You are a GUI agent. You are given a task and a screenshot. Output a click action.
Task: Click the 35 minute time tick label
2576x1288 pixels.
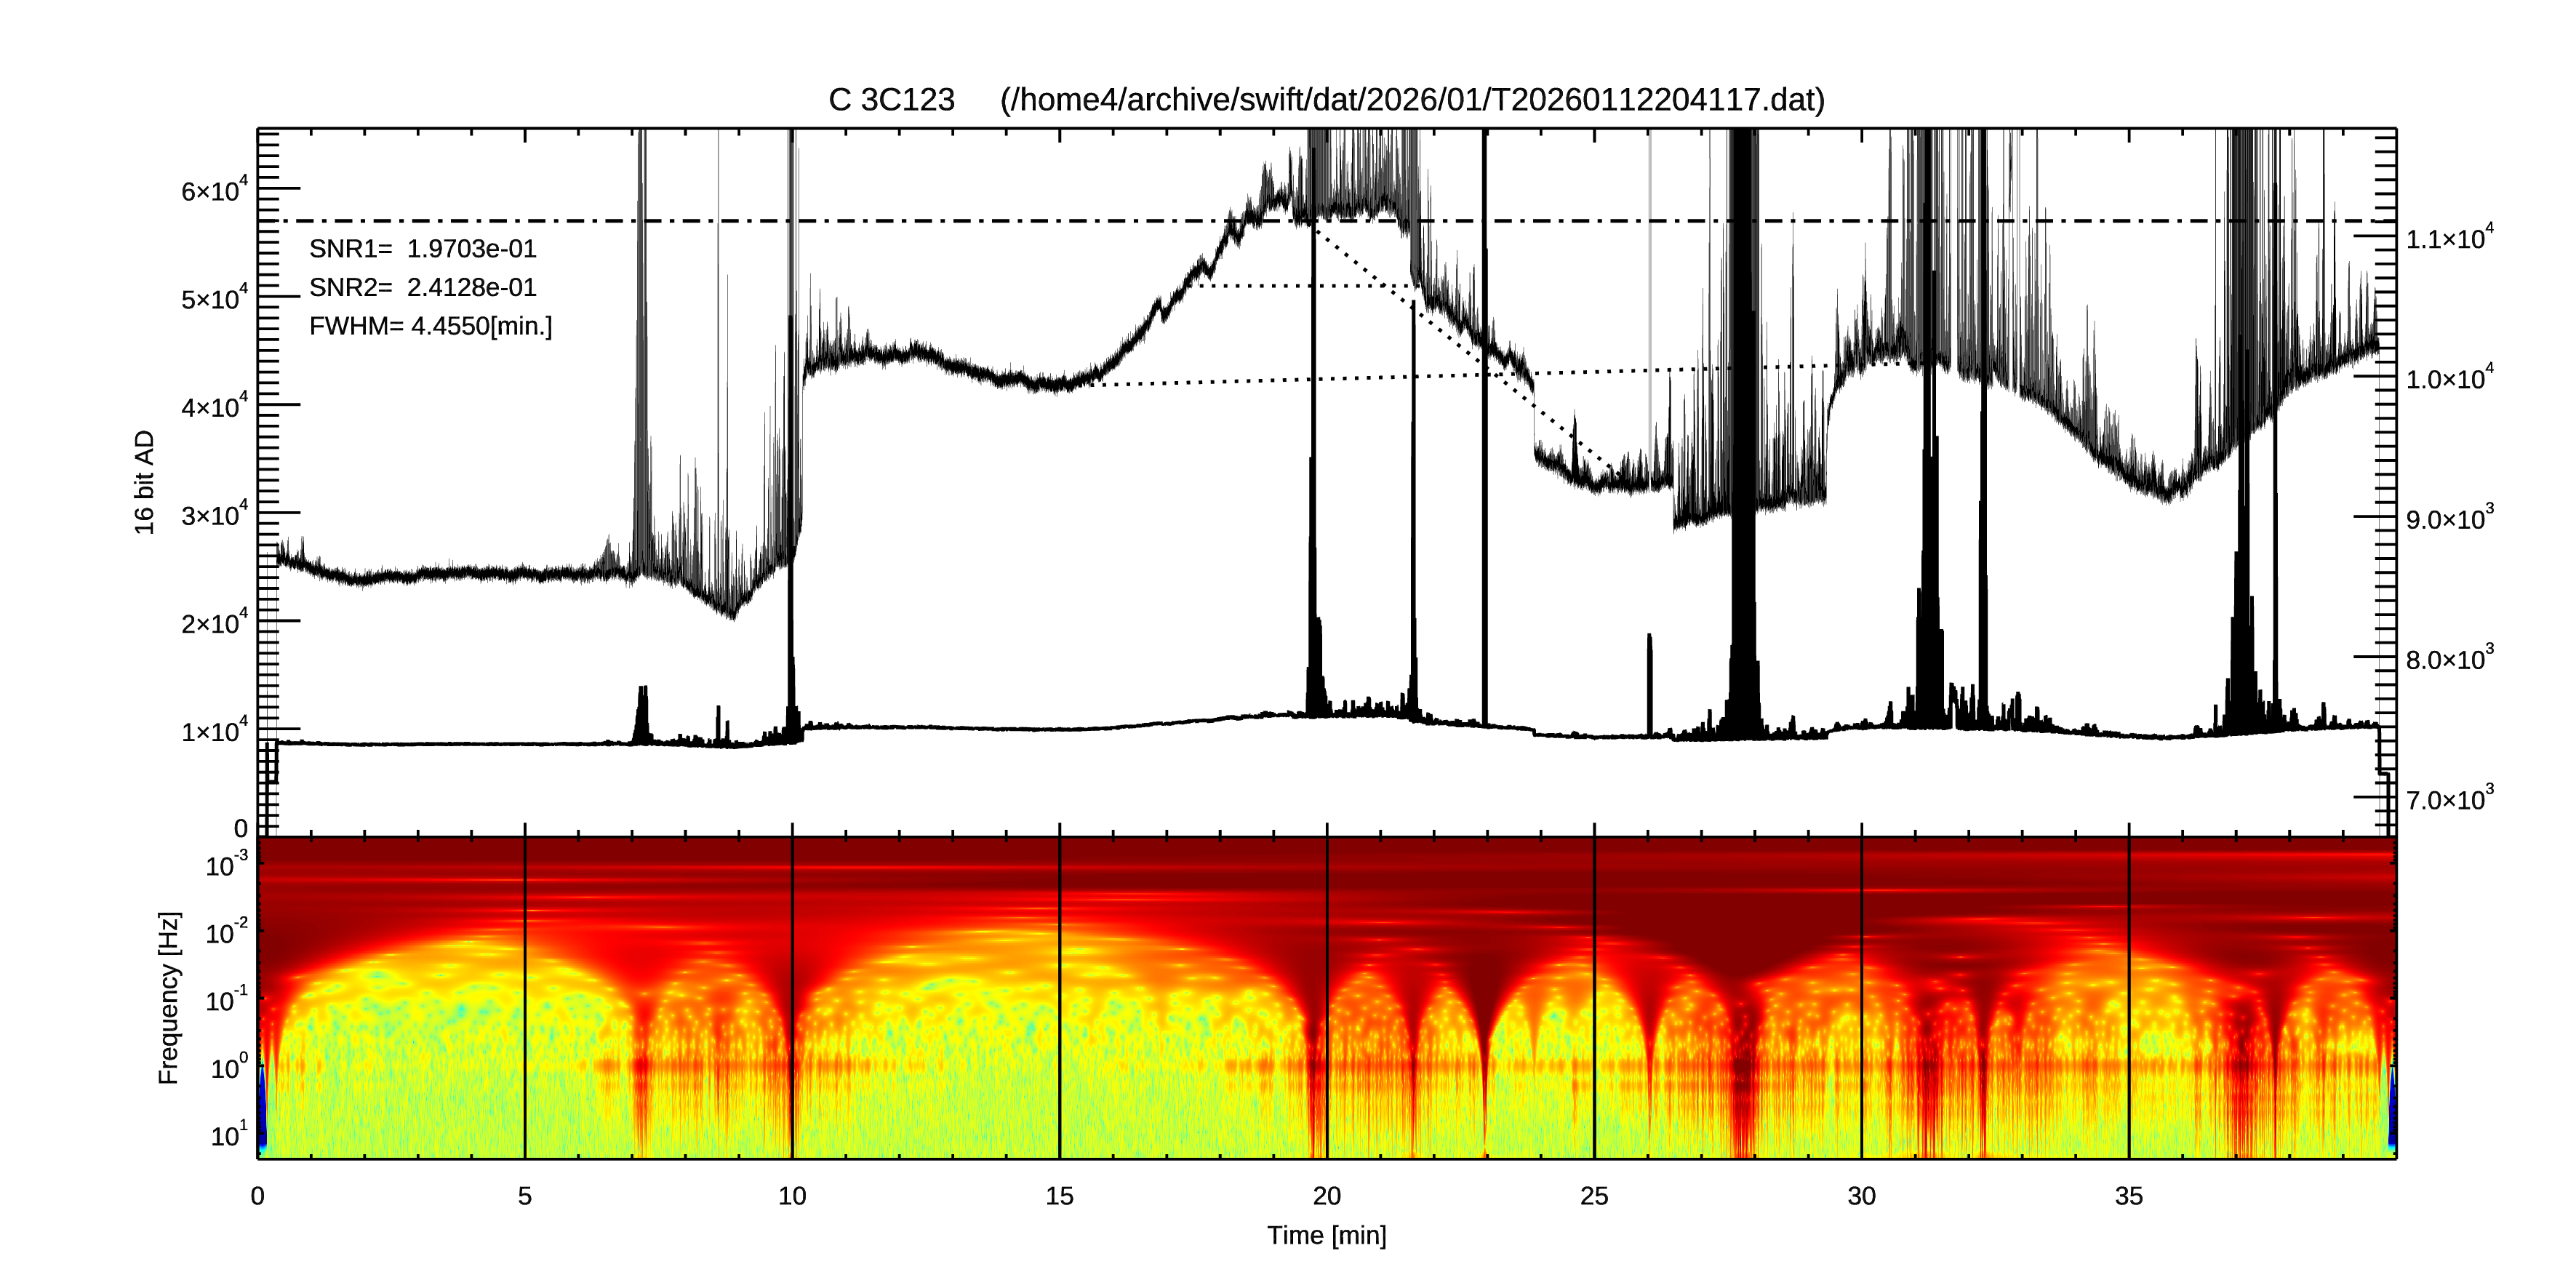click(2128, 1196)
